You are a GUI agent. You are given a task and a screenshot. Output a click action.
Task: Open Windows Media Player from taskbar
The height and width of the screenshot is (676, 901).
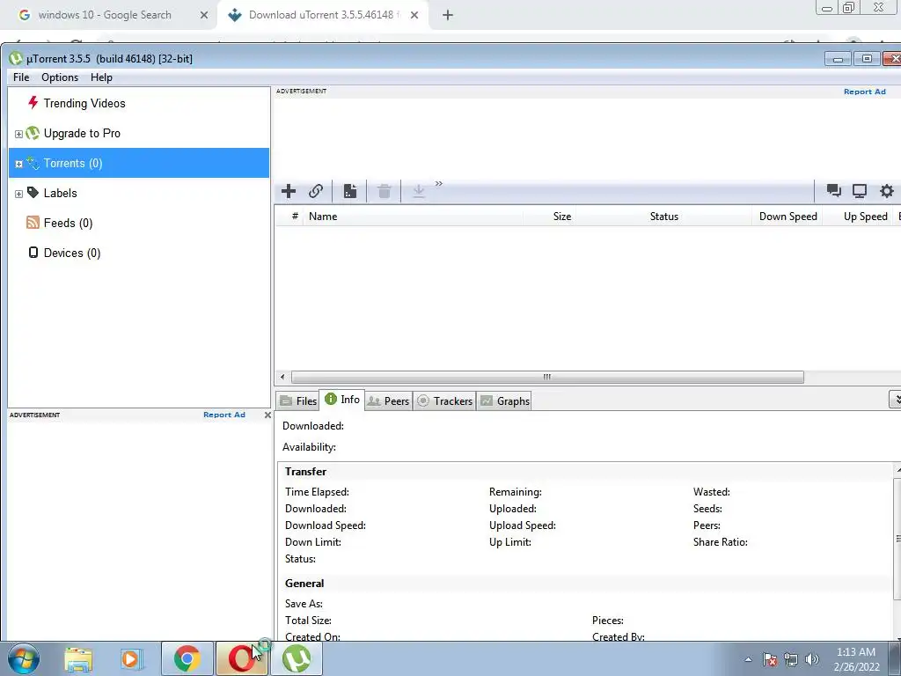[132, 658]
